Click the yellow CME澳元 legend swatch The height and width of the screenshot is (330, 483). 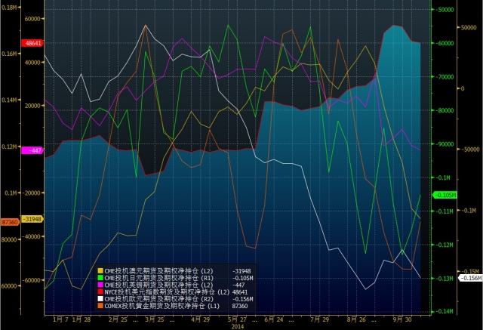[x=101, y=270]
